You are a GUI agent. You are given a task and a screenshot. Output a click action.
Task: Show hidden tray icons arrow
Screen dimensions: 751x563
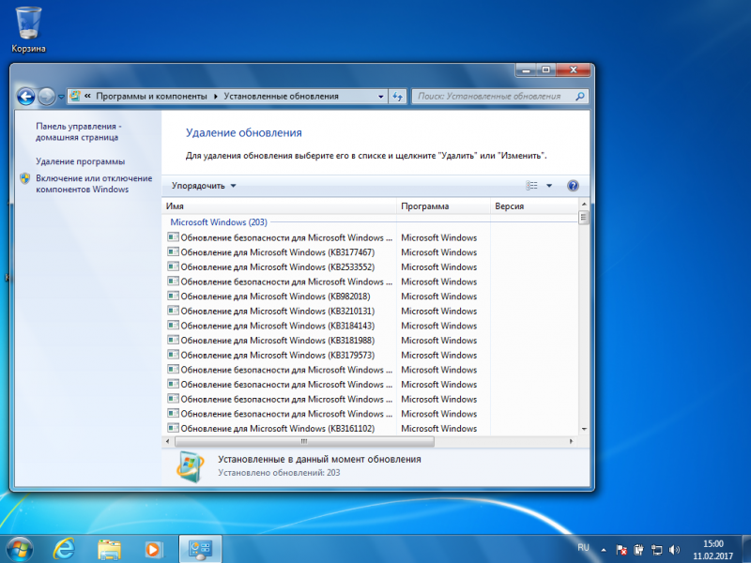pyautogui.click(x=604, y=550)
